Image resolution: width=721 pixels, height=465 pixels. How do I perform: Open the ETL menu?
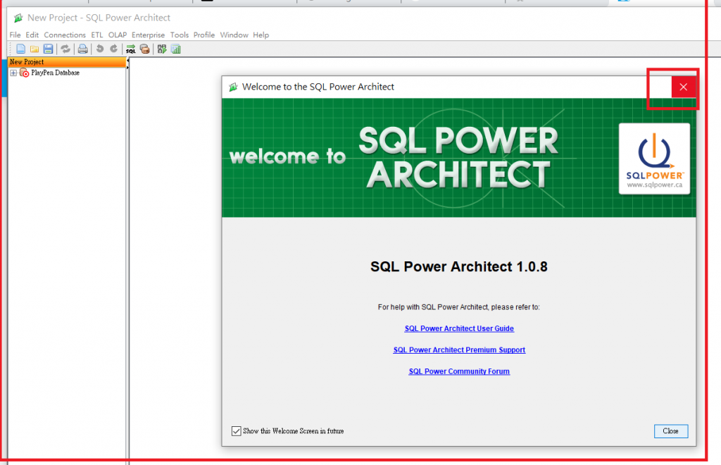point(97,35)
